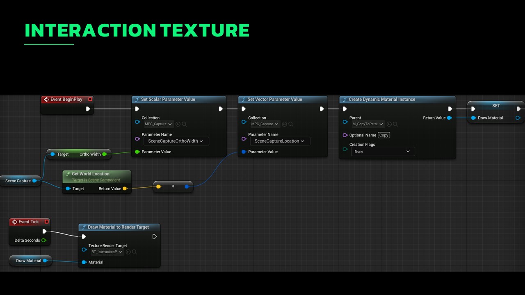
Task: Click the browse-to-asset magnifier in Set Scalar Parameter Value
Action: pos(185,124)
